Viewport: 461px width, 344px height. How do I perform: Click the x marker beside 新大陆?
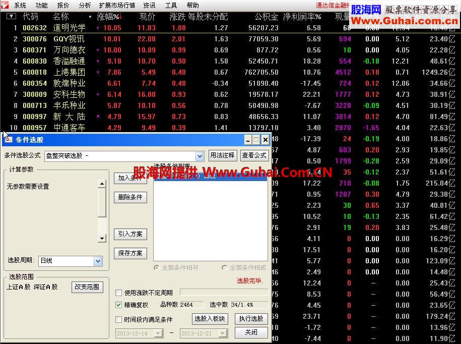point(98,117)
